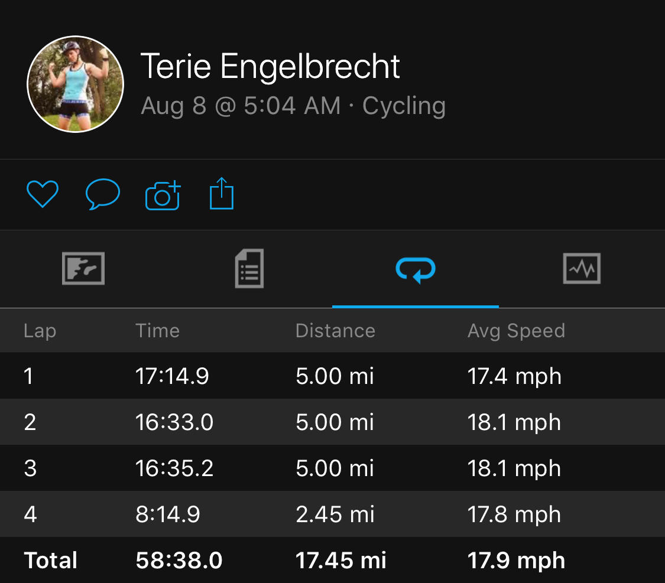Tap the name Terie Engelbrecht
The height and width of the screenshot is (583, 665).
[270, 66]
